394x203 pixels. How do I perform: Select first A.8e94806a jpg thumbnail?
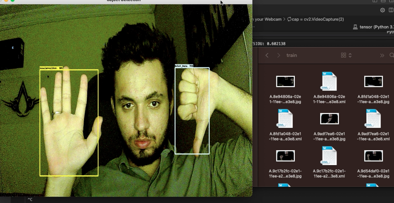click(285, 81)
